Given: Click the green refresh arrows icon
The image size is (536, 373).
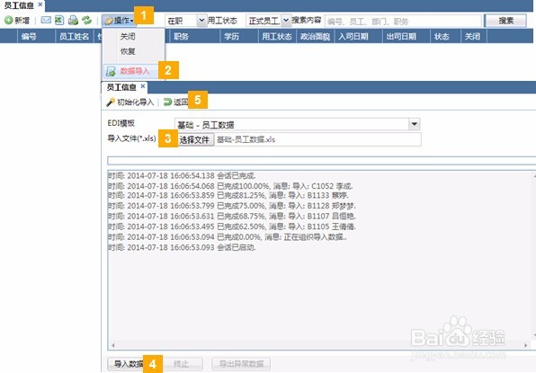Looking at the screenshot, I should click(86, 20).
